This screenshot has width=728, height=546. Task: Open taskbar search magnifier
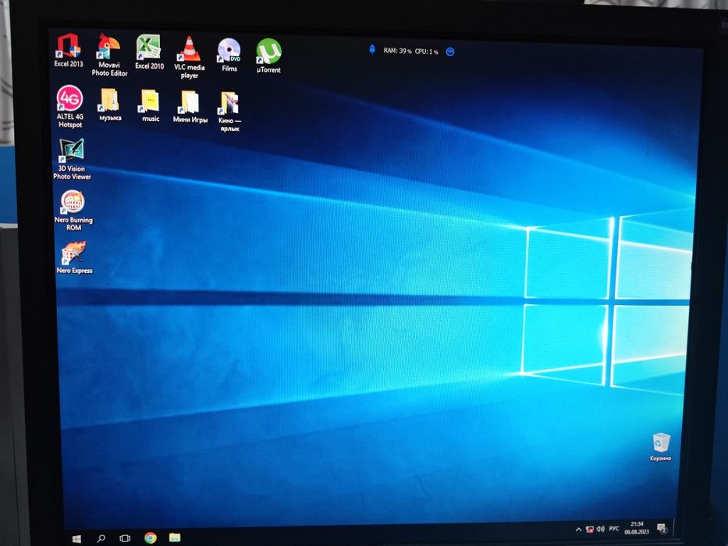[x=101, y=538]
